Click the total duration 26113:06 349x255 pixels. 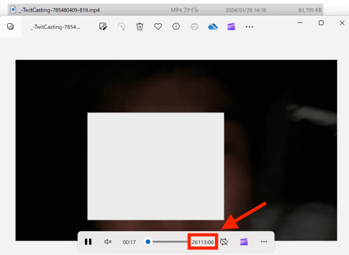click(203, 242)
